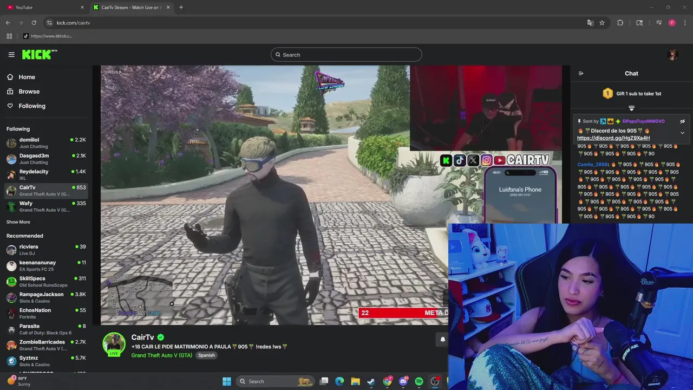Click the CairTv streamer avatar marked LIVE
Screen dimensions: 693x390
(114, 344)
